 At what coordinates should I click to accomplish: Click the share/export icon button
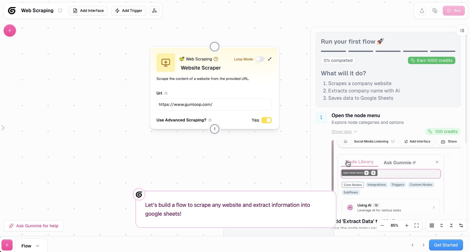click(422, 11)
